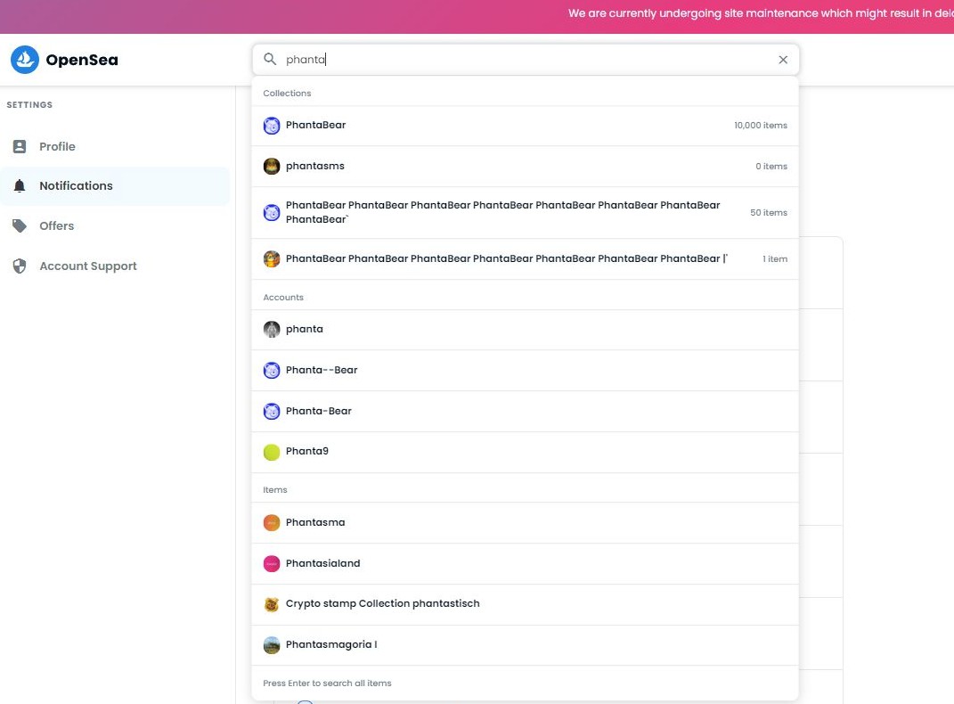
Task: Clear the search field with X
Action: click(x=783, y=60)
